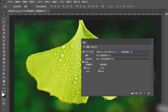
Task: Open the 图层 auto-select dropdown in options bar
Action: pyautogui.click(x=27, y=6)
